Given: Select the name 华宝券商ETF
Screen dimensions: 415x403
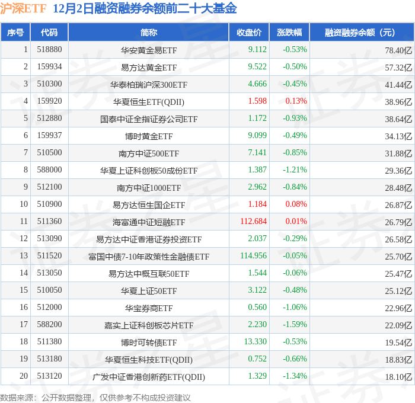Looking at the screenshot, I should (149, 308).
